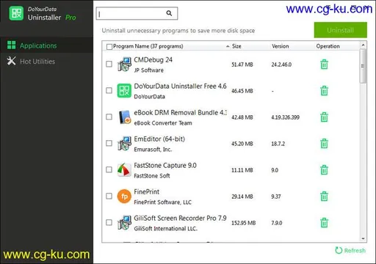376x264 pixels.
Task: Sort list by Version column header
Action: [x=281, y=46]
